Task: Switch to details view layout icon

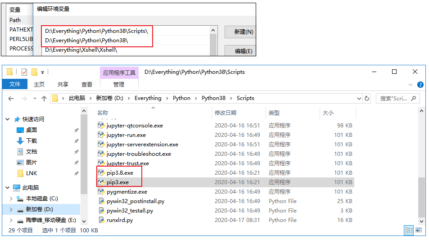Action: click(409, 230)
